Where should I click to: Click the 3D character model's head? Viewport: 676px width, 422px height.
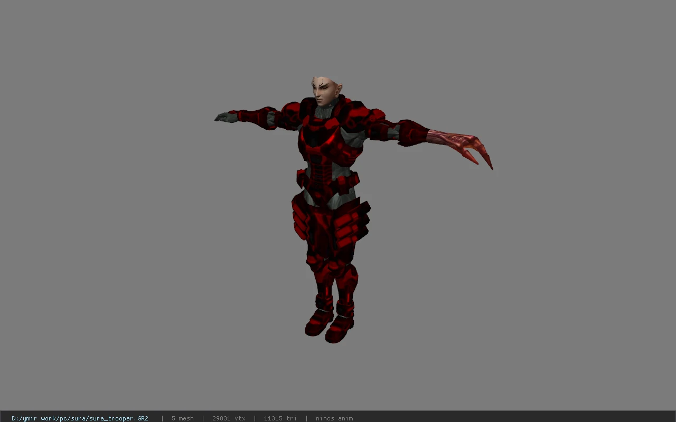[x=326, y=92]
